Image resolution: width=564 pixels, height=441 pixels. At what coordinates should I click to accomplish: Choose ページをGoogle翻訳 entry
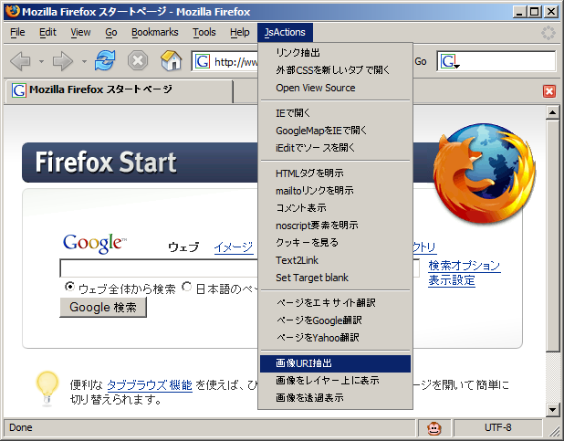335,320
